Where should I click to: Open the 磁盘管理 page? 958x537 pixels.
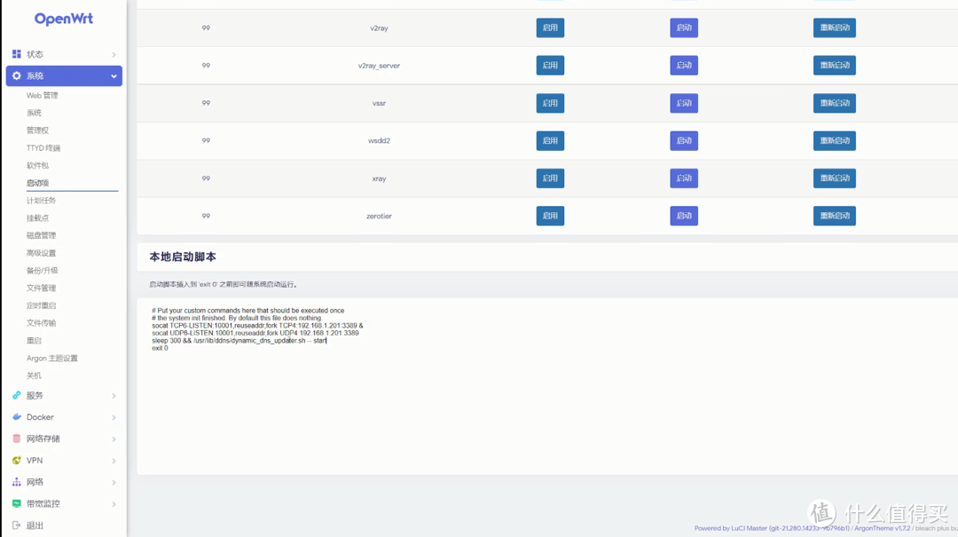pos(41,235)
